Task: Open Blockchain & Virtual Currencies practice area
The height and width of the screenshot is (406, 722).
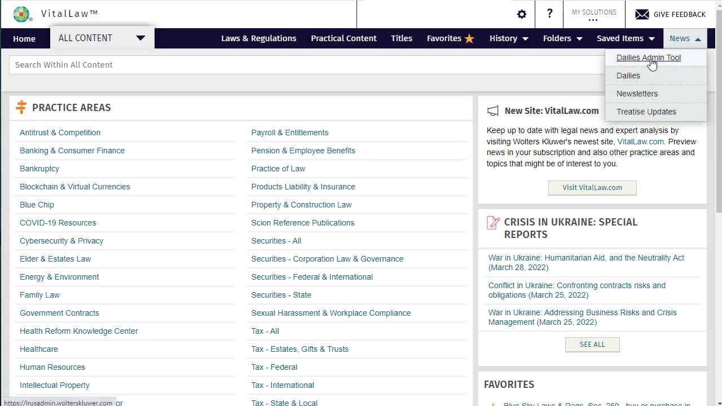Action: click(x=75, y=187)
